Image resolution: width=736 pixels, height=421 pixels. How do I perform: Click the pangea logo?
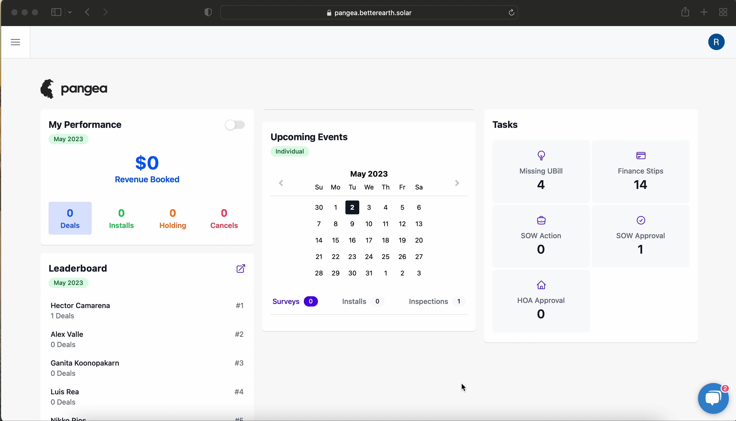(74, 89)
